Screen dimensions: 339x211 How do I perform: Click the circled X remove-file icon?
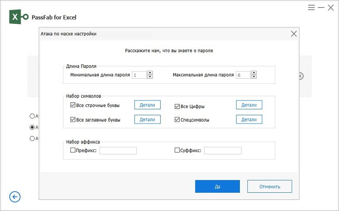click(x=301, y=76)
